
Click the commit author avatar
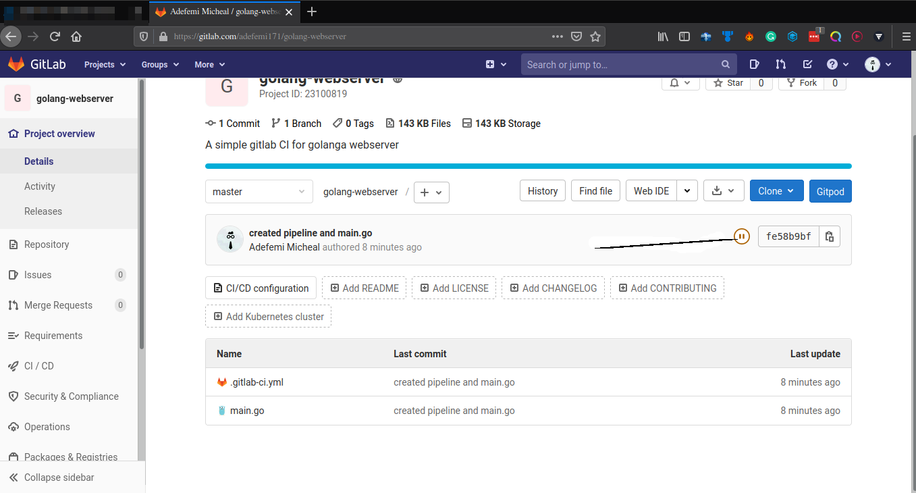coord(230,239)
